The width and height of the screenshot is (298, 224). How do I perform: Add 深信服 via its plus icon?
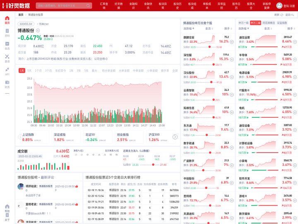(232, 59)
